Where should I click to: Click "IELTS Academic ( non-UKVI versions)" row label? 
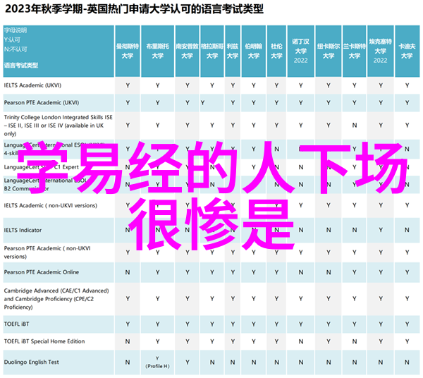pyautogui.click(x=51, y=206)
